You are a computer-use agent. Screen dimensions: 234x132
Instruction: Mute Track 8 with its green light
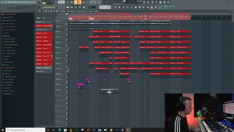[67, 61]
